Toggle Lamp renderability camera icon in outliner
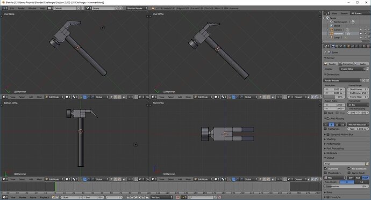The width and height of the screenshot is (371, 200). (x=369, y=37)
